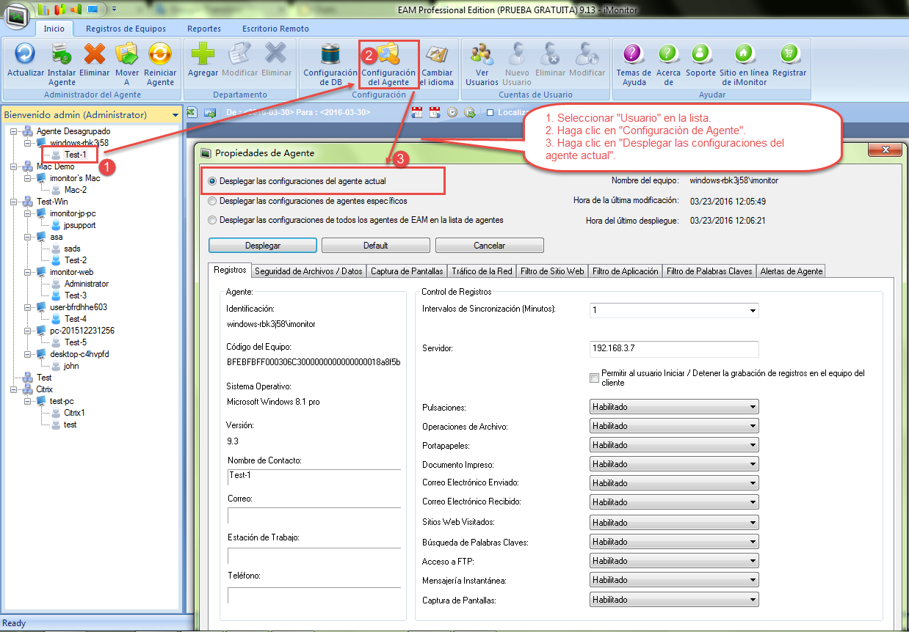Click the Reiniciar Agente icon

pyautogui.click(x=160, y=54)
